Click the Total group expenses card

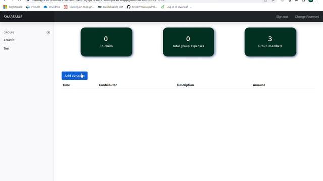188,42
